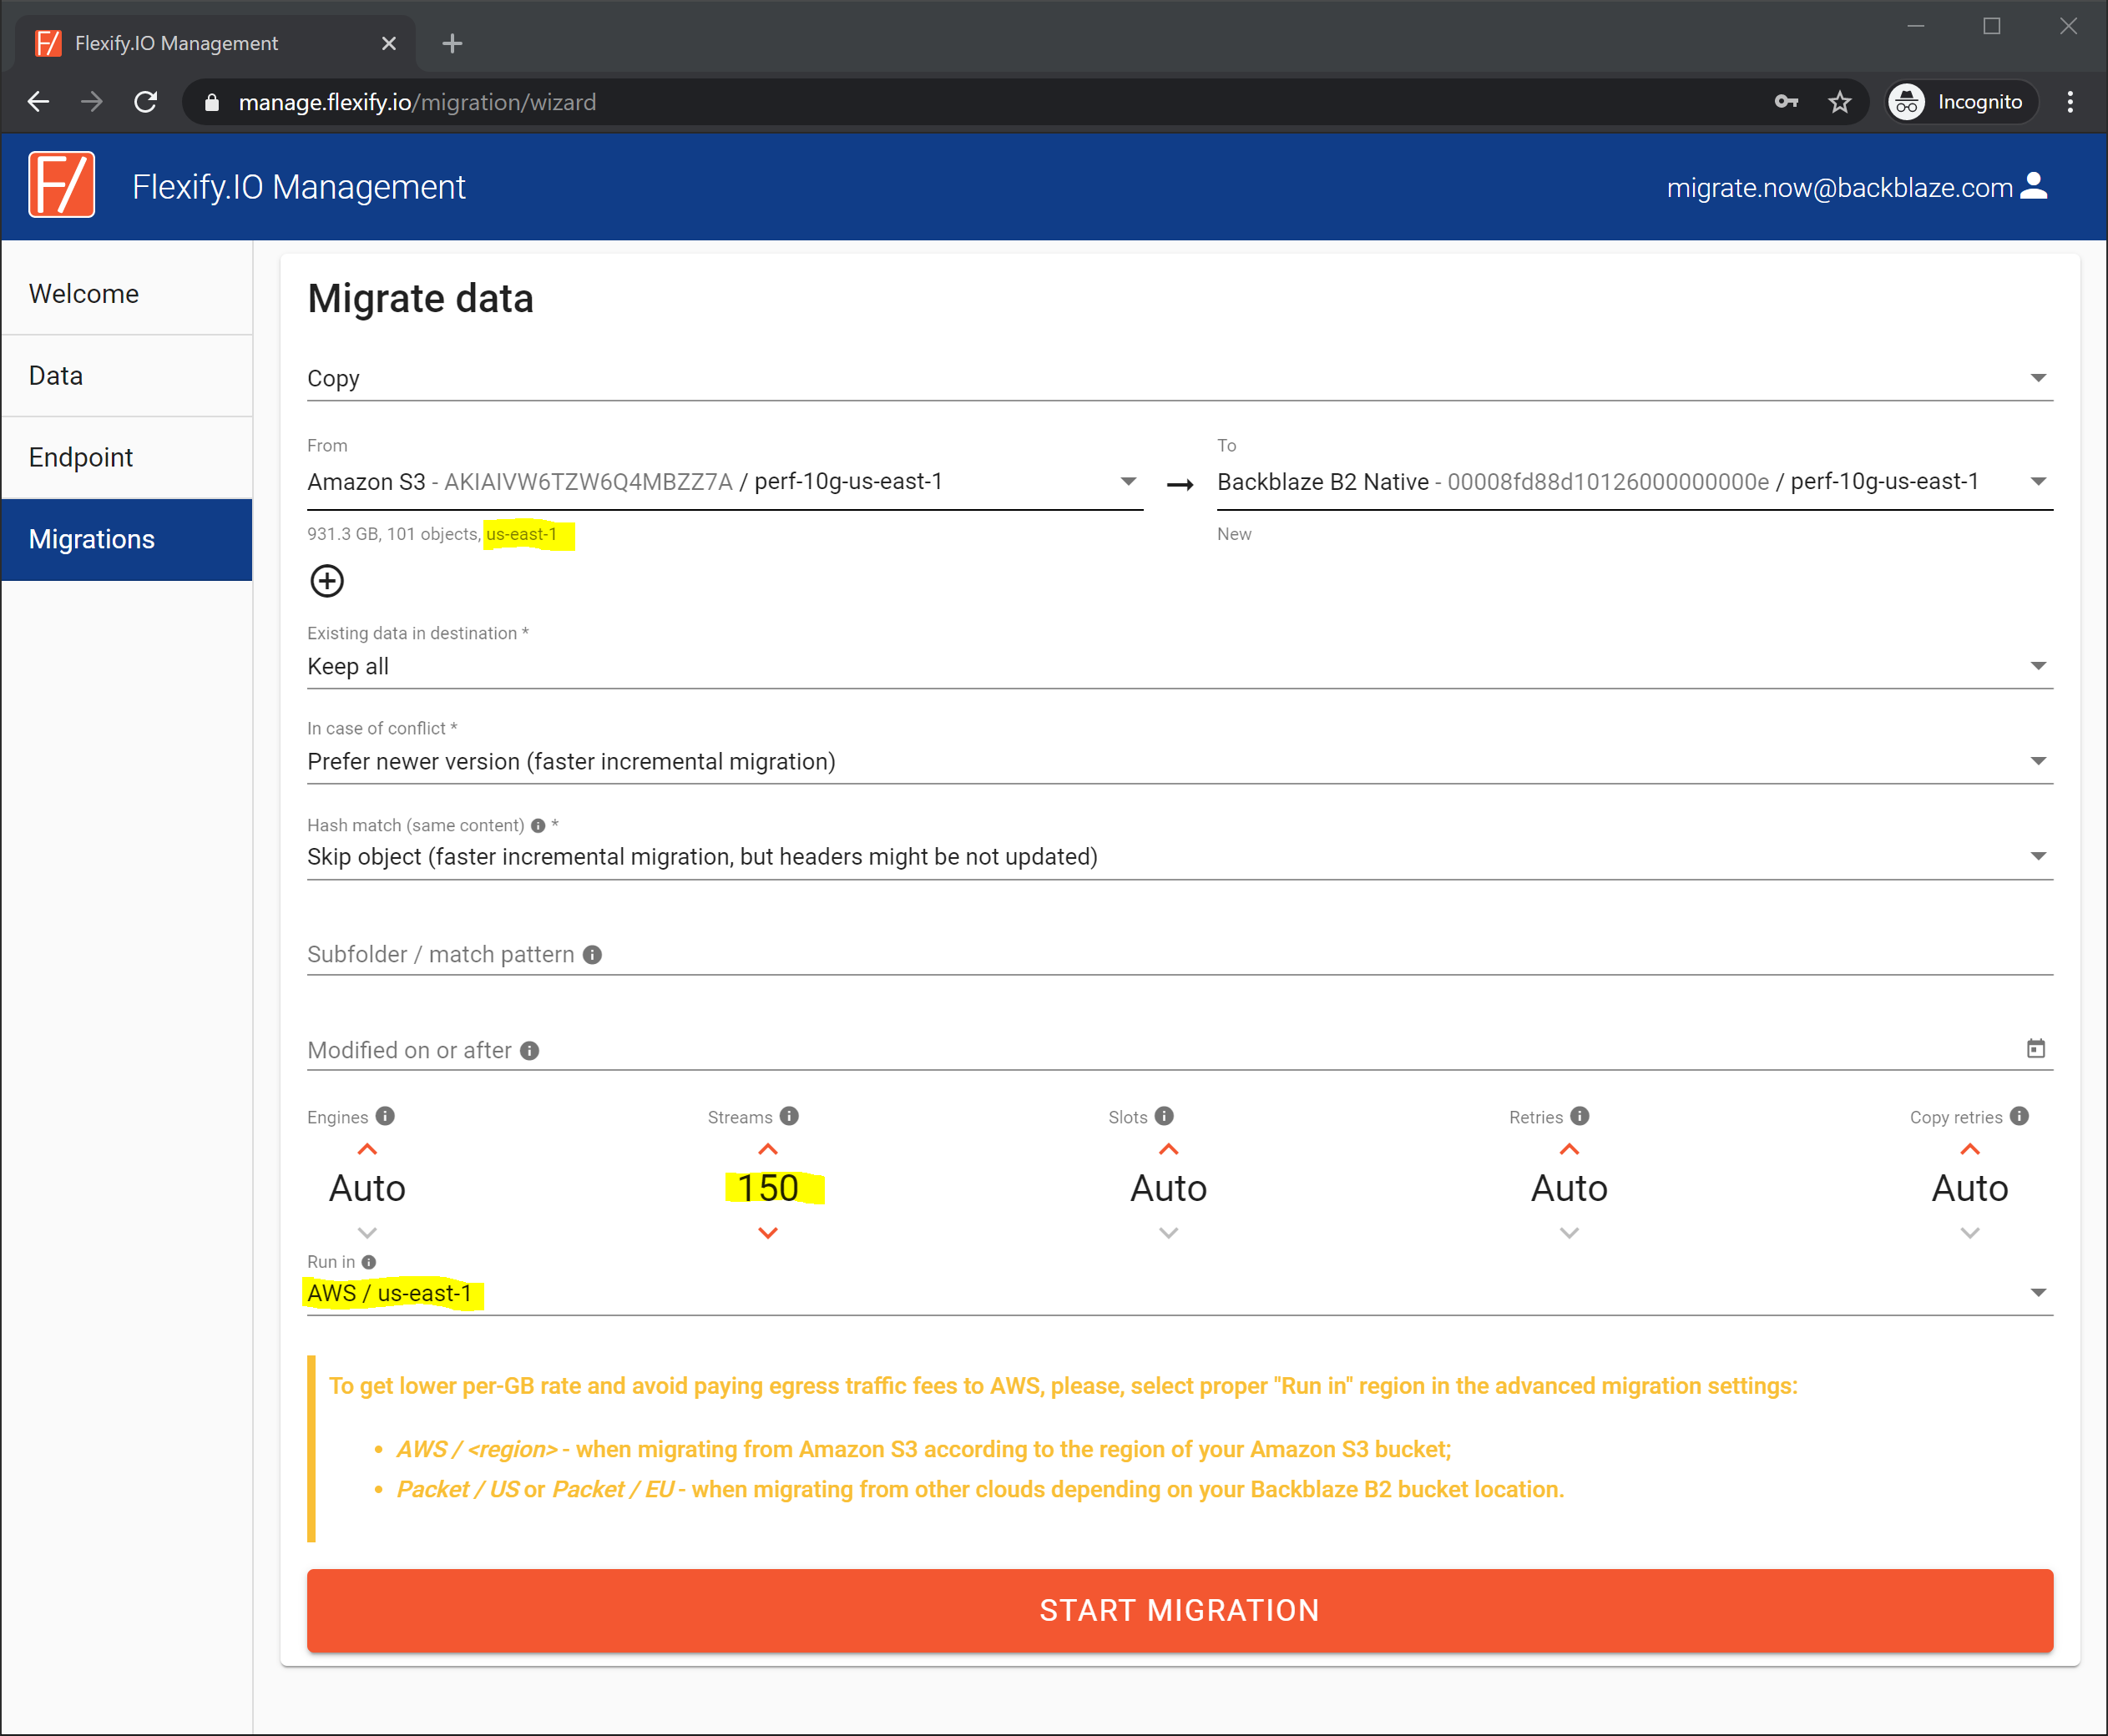The image size is (2108, 1736).
Task: Open a new browser tab
Action: click(452, 43)
